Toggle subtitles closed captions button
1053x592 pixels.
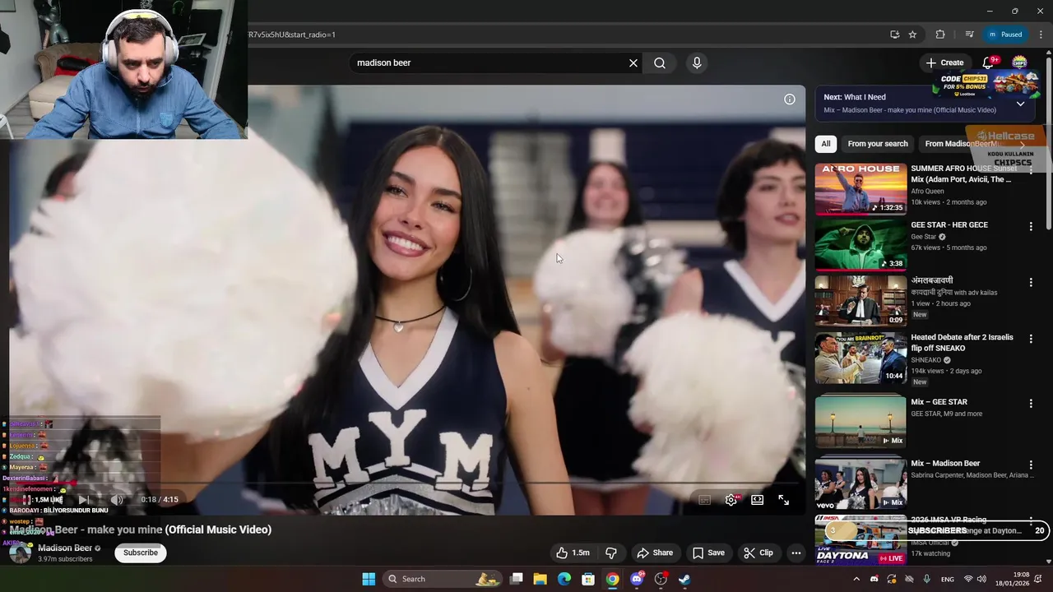(x=704, y=499)
